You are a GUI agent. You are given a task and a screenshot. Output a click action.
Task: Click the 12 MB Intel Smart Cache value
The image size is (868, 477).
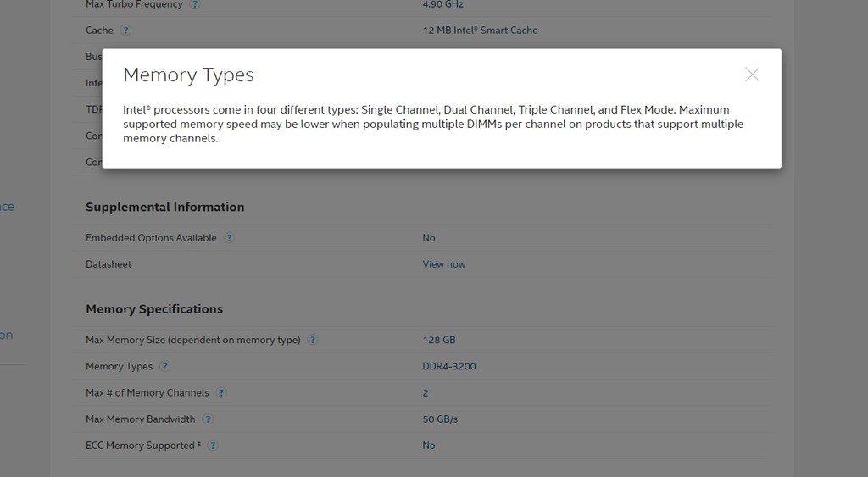(480, 31)
